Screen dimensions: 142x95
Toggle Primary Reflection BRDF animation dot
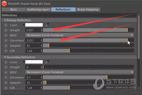point(6,35)
